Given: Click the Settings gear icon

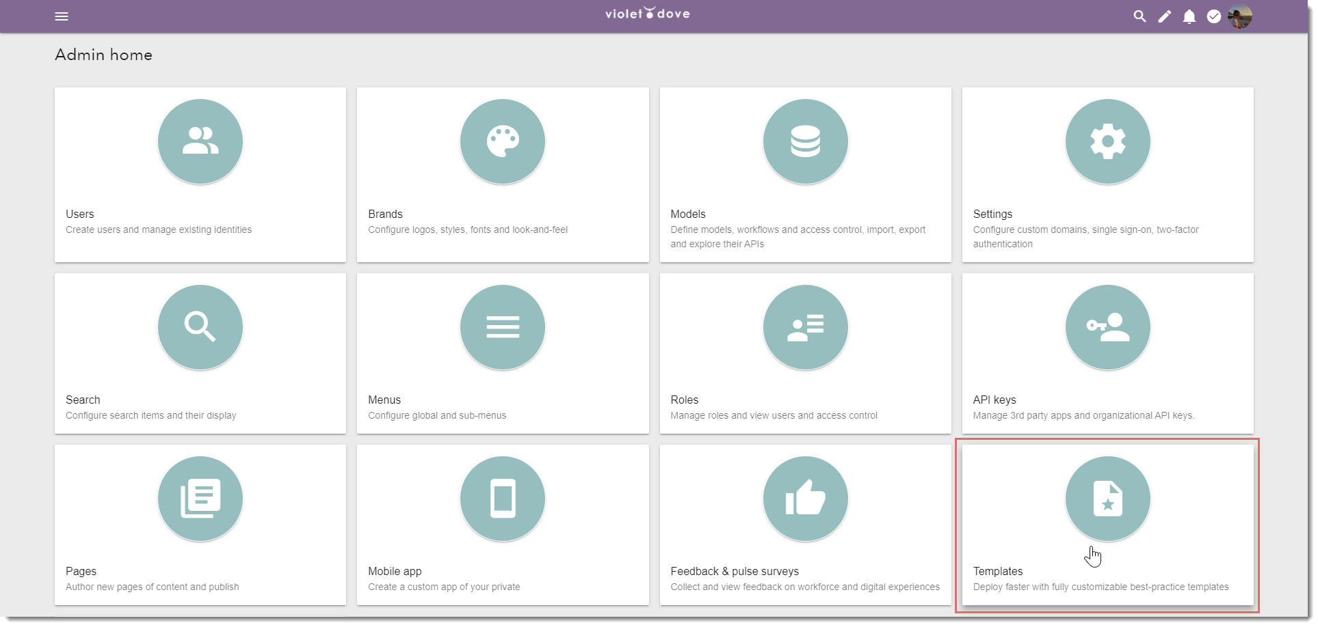Looking at the screenshot, I should (x=1108, y=141).
